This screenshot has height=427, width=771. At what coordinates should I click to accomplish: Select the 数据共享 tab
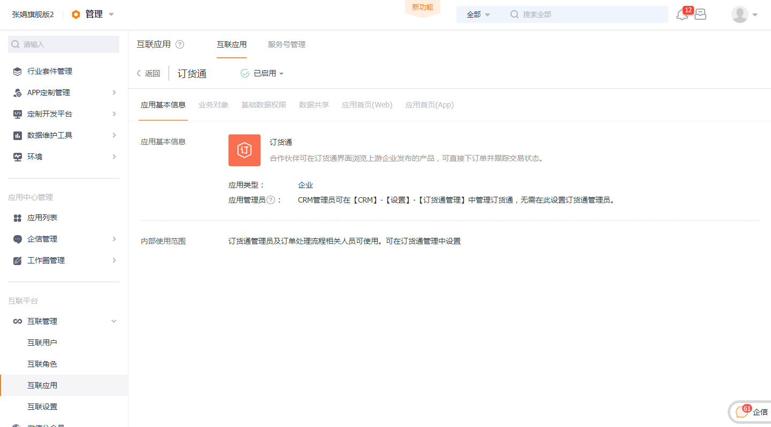(314, 105)
